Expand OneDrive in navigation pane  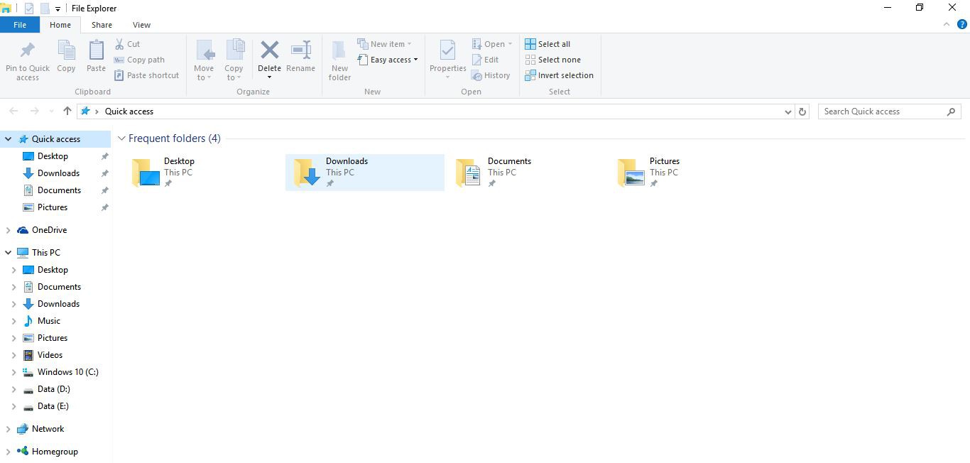coord(9,230)
